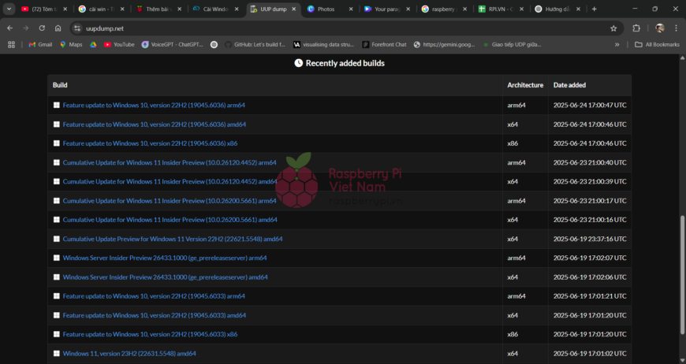Switch to the YouTube (72) Tóm tab
This screenshot has width=686, height=364.
click(44, 9)
